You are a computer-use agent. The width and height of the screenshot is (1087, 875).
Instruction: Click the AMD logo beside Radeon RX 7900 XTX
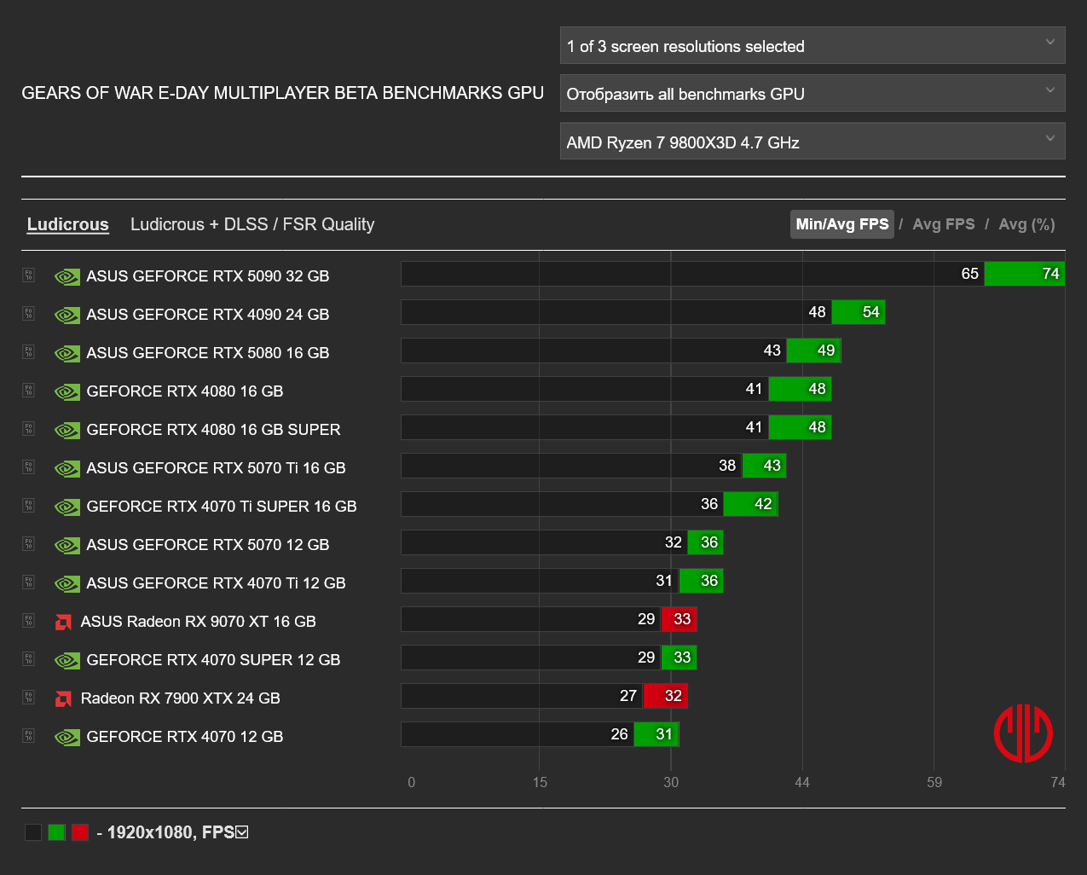[63, 698]
